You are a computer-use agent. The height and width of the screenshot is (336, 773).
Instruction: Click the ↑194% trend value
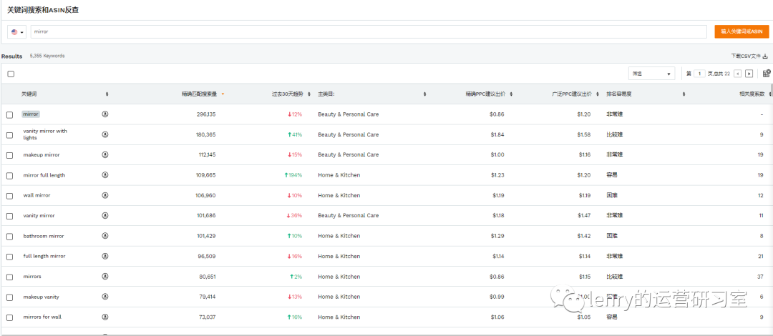click(x=295, y=175)
